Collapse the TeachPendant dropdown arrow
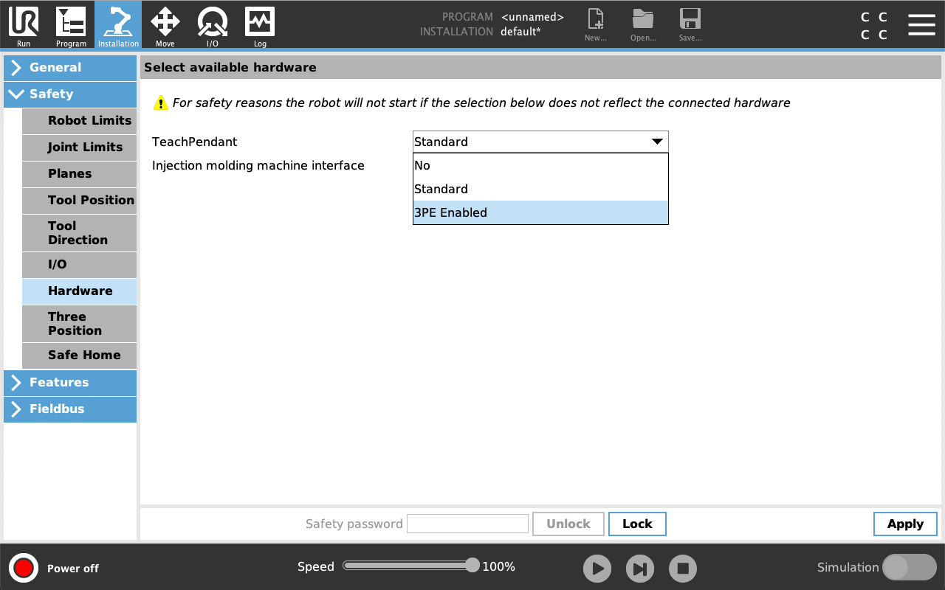 coord(656,142)
